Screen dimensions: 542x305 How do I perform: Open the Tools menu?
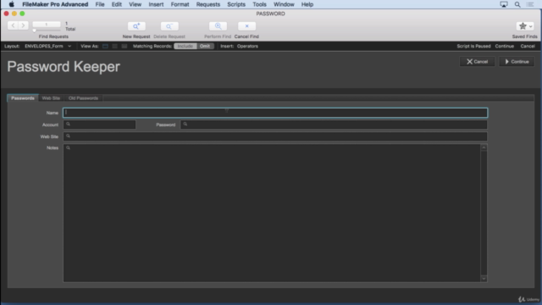[x=259, y=4]
